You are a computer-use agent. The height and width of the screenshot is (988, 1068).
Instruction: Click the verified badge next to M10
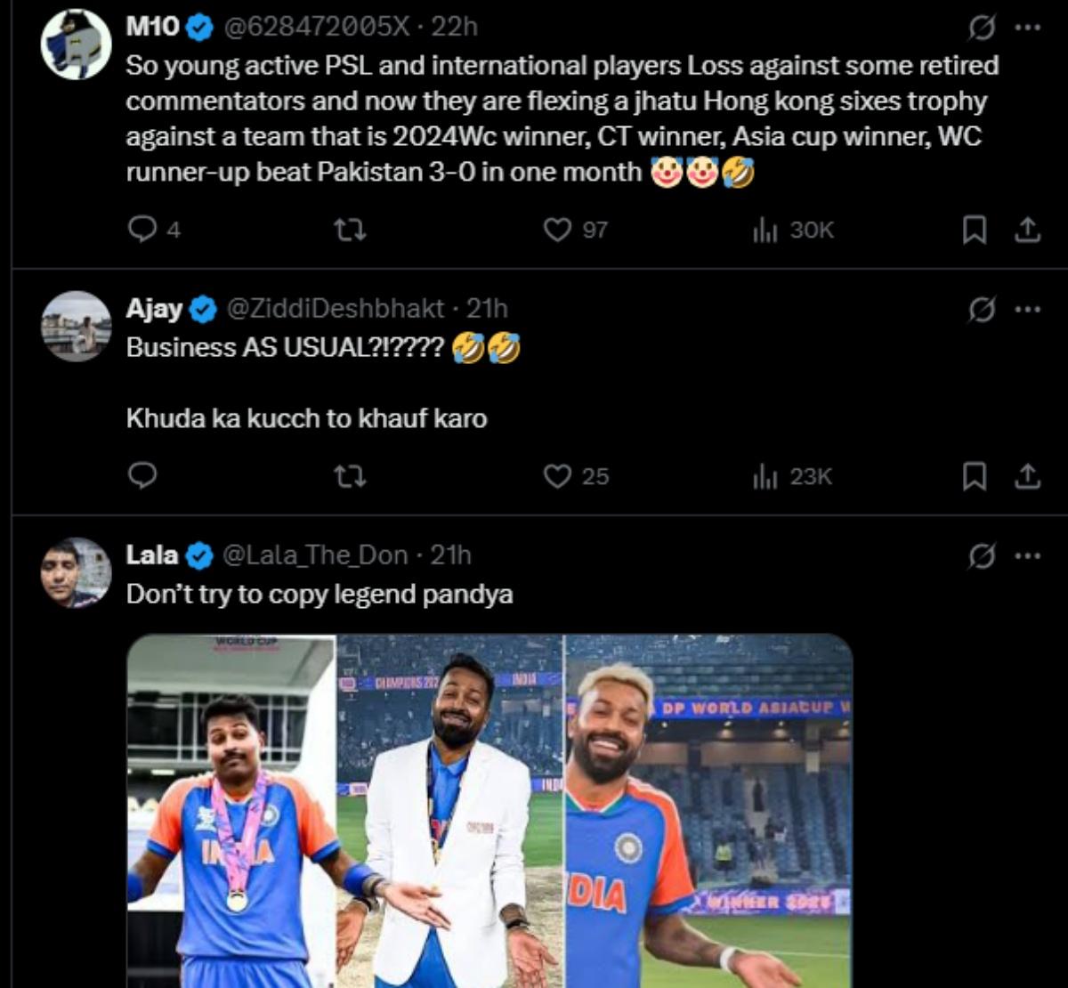pyautogui.click(x=198, y=28)
